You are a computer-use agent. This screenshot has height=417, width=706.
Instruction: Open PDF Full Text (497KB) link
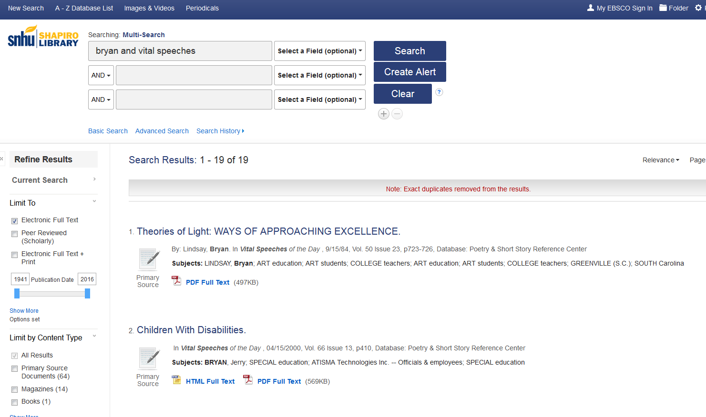point(208,282)
